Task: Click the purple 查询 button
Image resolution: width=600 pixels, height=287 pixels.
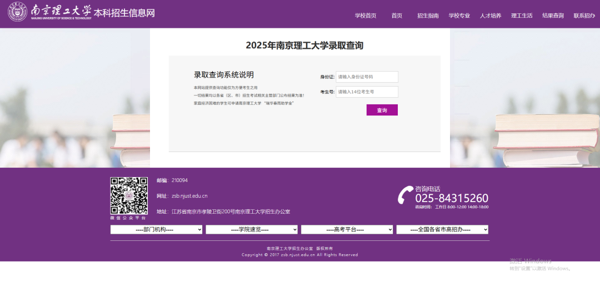Action: point(382,110)
